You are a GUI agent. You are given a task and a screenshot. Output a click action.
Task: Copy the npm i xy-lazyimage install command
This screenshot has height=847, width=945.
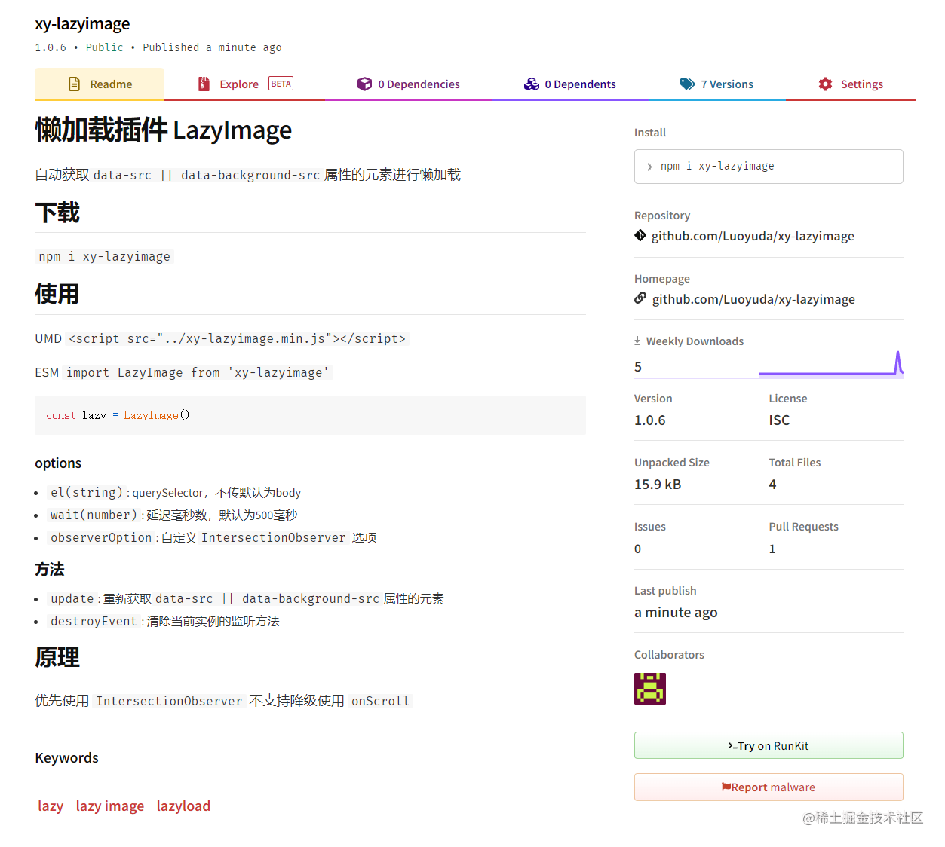(x=769, y=167)
